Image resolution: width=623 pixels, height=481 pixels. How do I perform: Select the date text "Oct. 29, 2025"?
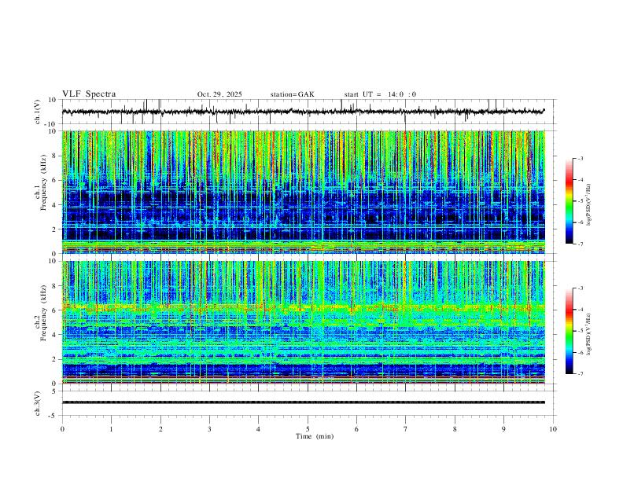tap(219, 94)
